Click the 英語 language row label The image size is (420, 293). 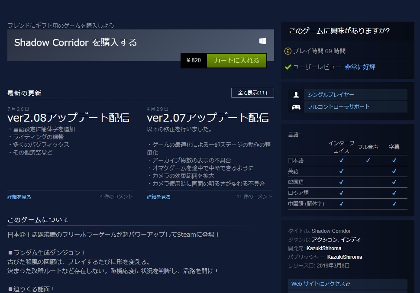(293, 171)
